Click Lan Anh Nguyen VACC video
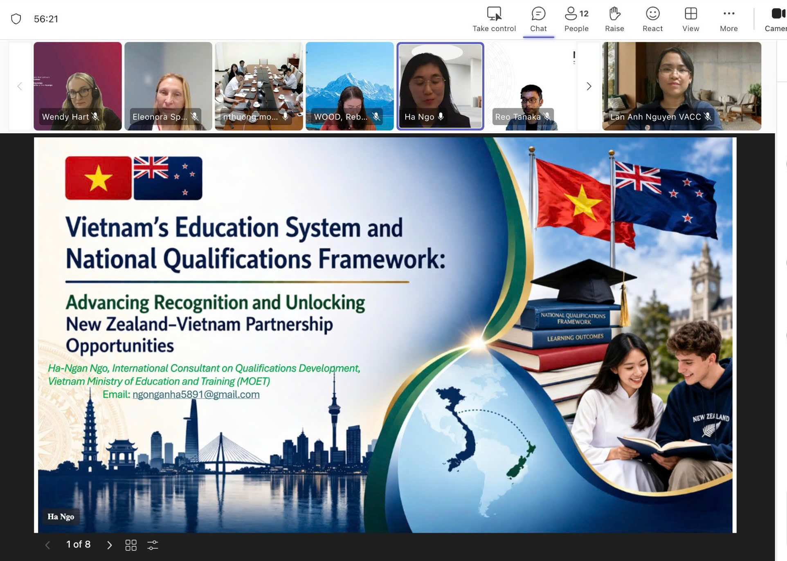Screen dimensions: 787x561 681,86
